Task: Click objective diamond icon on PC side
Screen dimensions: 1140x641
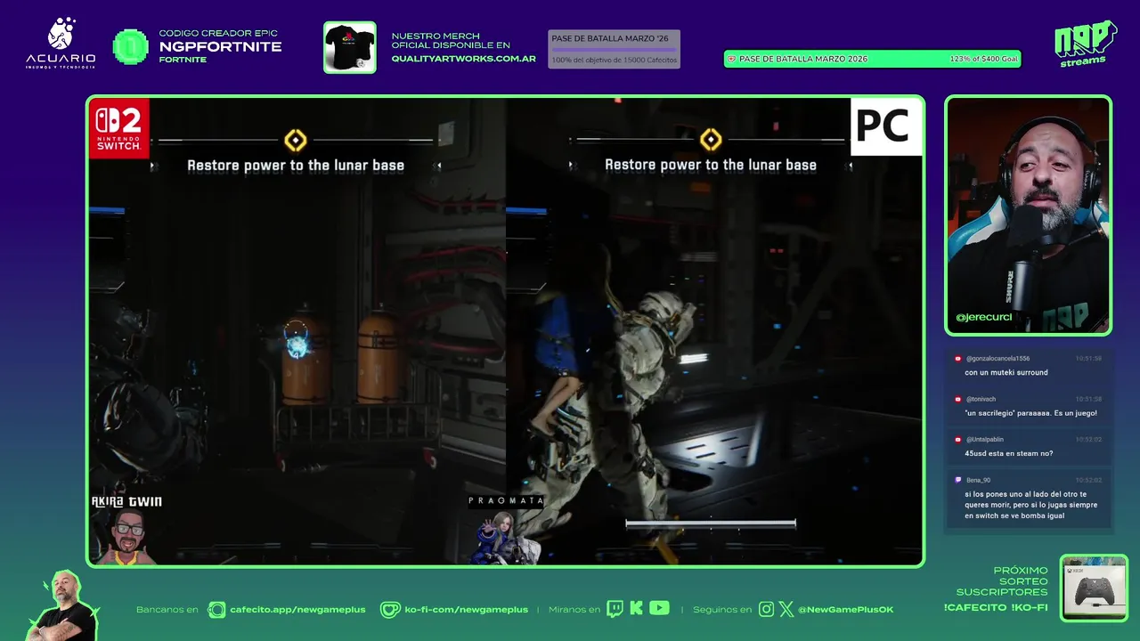Action: [711, 140]
